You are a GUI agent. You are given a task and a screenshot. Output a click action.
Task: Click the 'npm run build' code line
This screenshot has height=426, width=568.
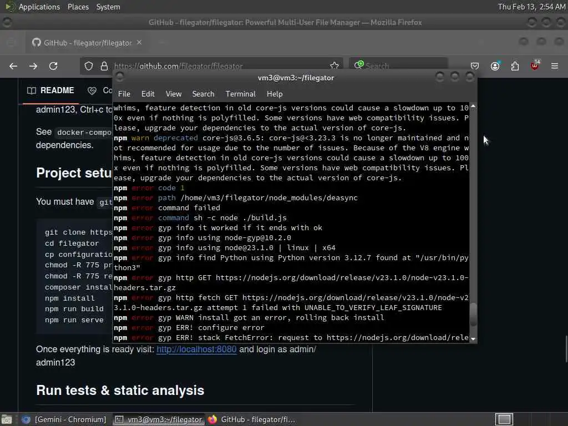74,309
